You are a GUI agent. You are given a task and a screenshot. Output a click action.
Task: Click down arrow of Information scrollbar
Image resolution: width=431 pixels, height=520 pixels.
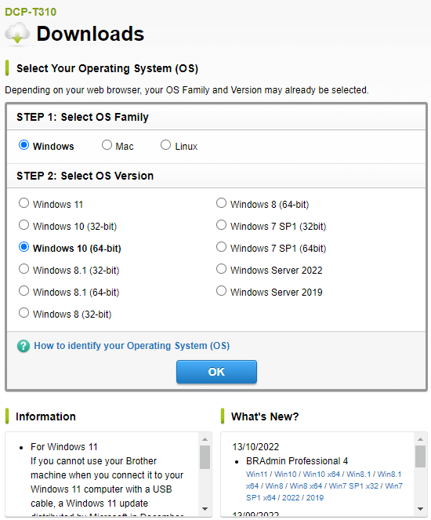tap(205, 509)
